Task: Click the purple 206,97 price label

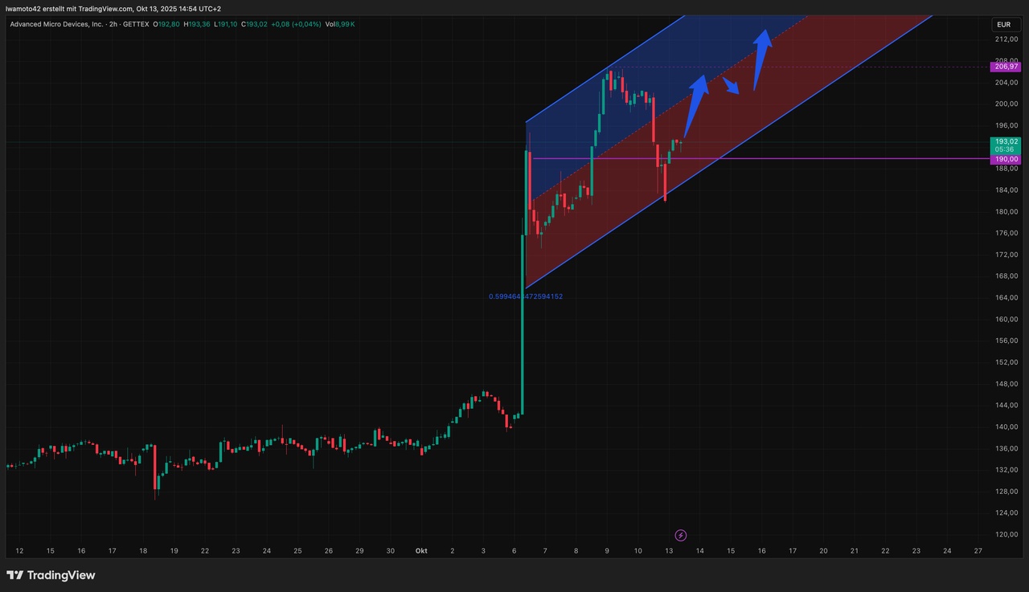Action: point(1006,67)
